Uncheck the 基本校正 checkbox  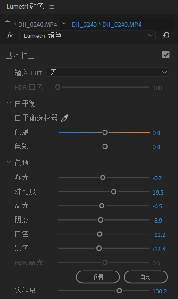(x=166, y=55)
